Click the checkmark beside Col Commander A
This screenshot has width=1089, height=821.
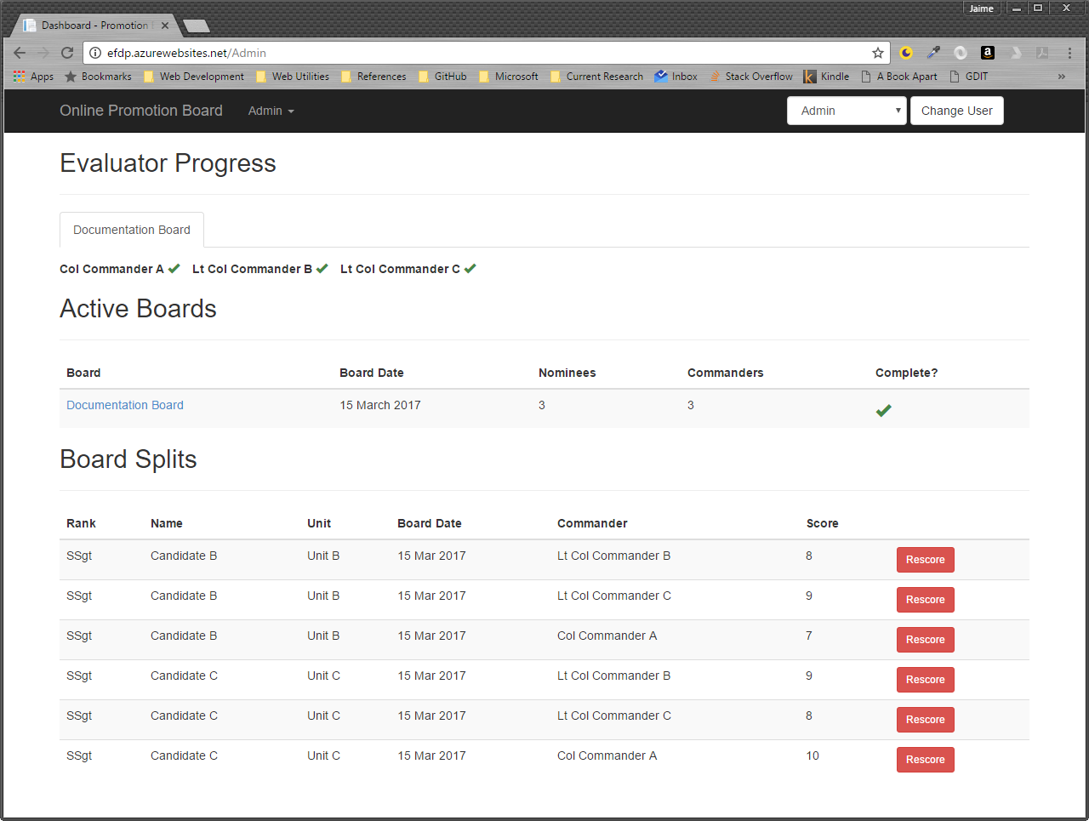click(x=174, y=269)
